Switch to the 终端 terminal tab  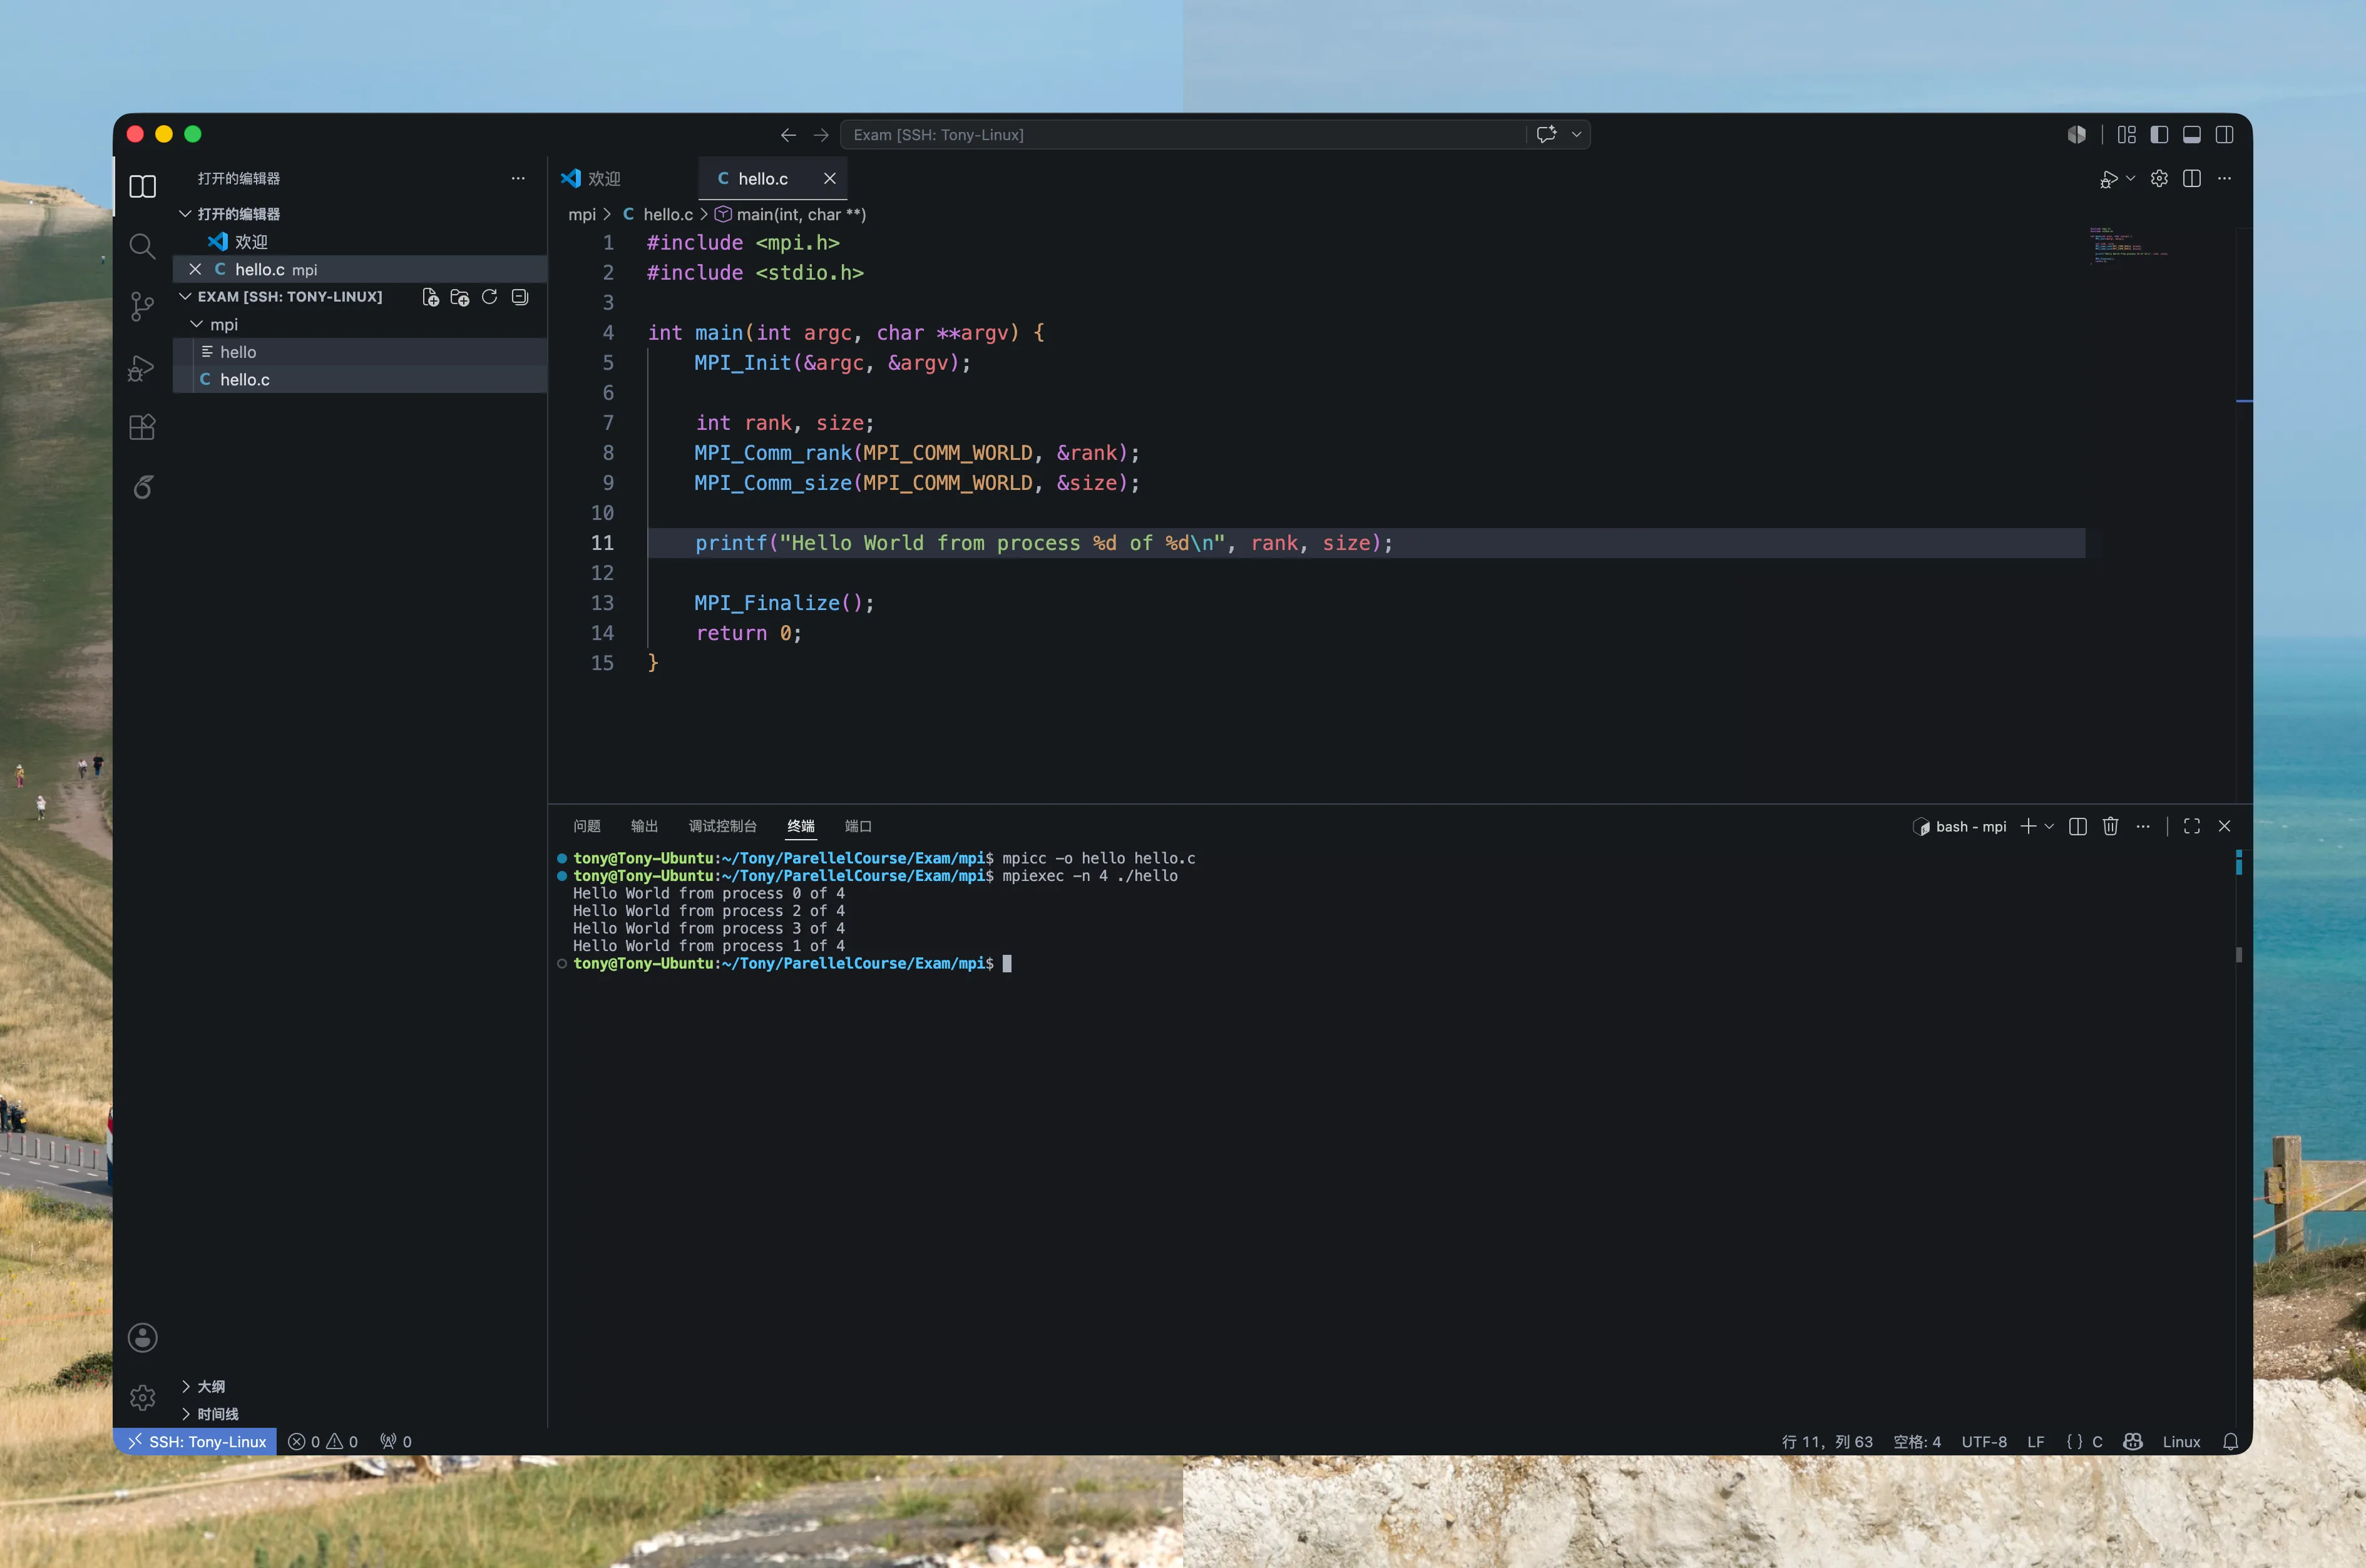click(801, 827)
